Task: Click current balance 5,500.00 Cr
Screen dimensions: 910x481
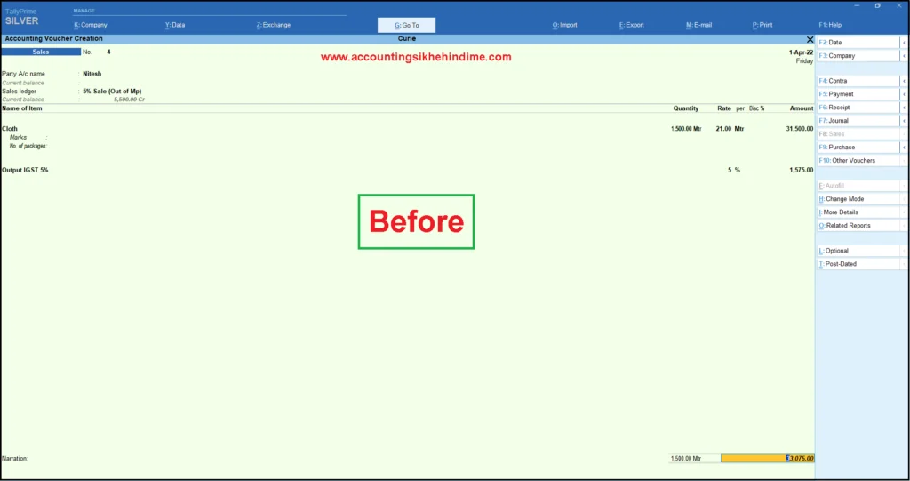Action: [129, 100]
